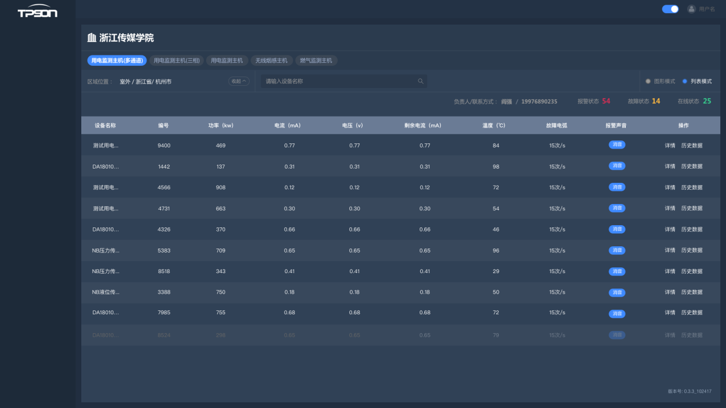Screen dimensions: 726x408
Task: Collapse the area filter with 收起
Action: click(x=239, y=81)
